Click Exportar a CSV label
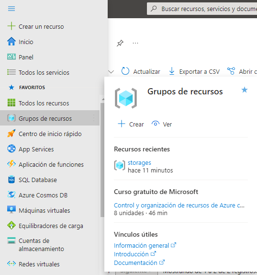The image size is (257, 275). coord(200,71)
